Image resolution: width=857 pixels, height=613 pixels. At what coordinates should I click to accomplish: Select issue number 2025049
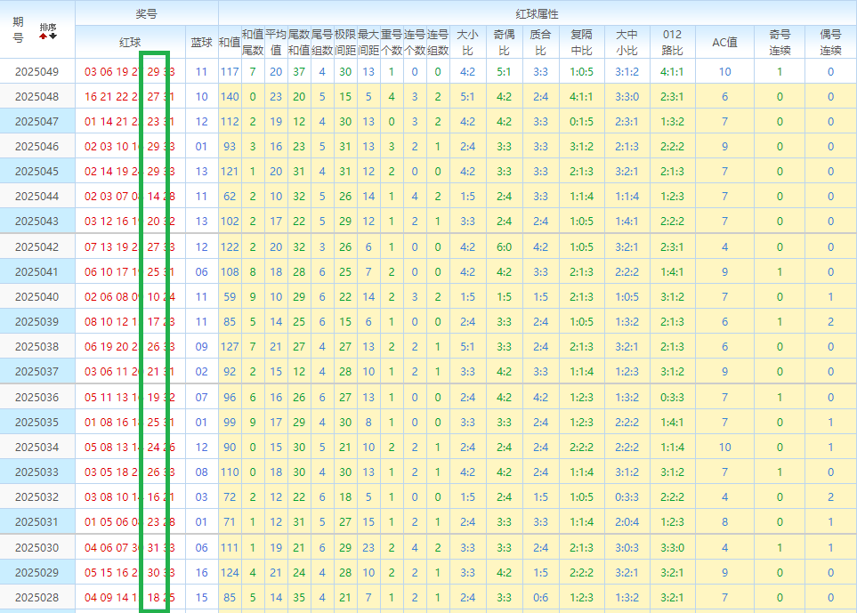36,71
